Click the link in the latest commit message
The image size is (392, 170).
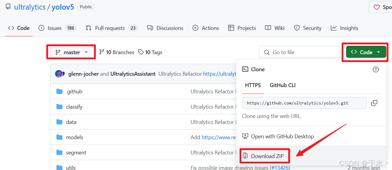pos(220,74)
